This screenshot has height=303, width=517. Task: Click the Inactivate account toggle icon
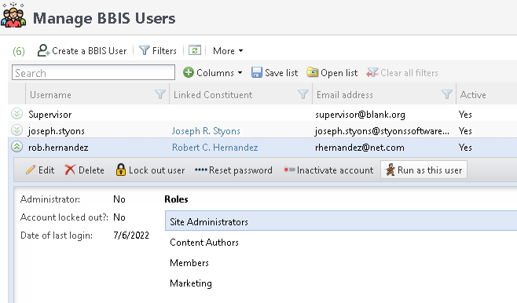[x=289, y=170]
